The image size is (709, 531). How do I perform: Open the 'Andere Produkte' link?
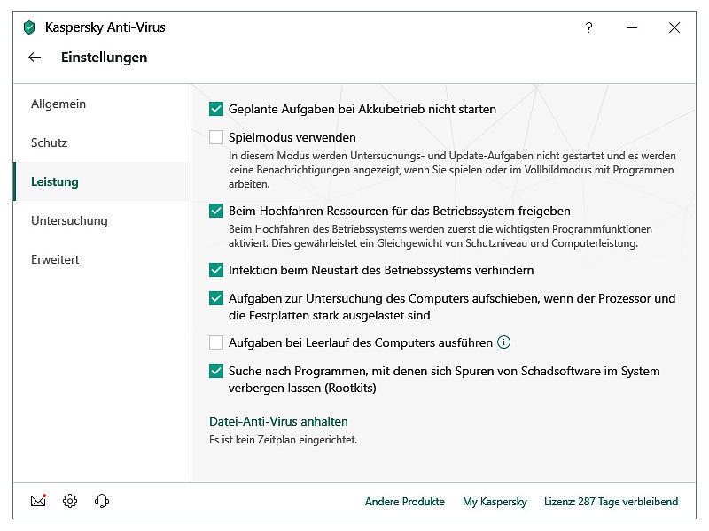point(405,502)
